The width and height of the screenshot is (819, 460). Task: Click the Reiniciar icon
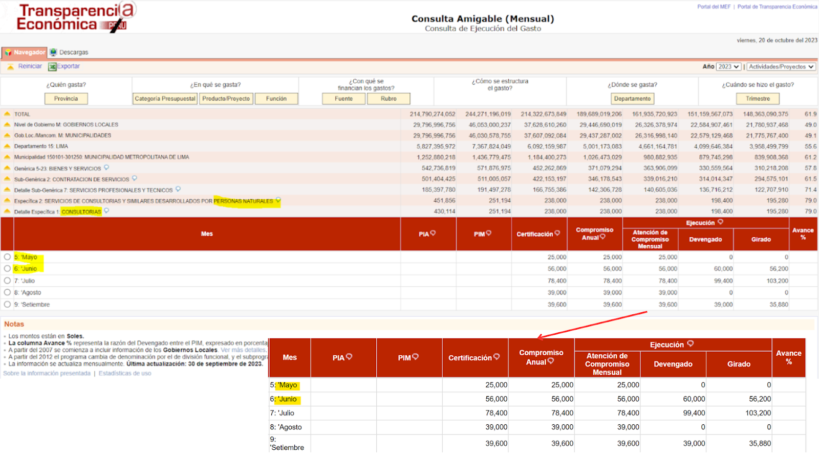(10, 67)
